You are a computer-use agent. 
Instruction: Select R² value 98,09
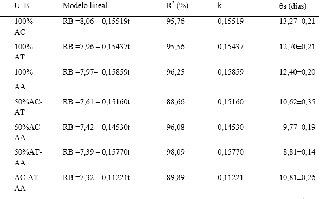point(175,152)
